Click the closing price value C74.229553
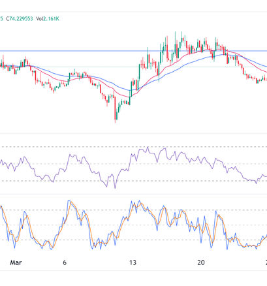The image size is (267, 286). [20, 19]
